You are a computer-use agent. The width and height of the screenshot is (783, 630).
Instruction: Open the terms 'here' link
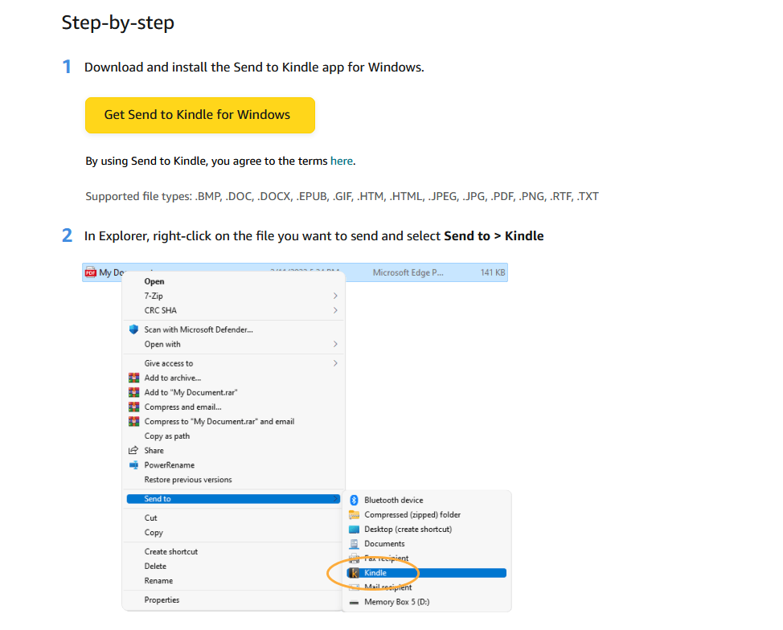pyautogui.click(x=341, y=161)
